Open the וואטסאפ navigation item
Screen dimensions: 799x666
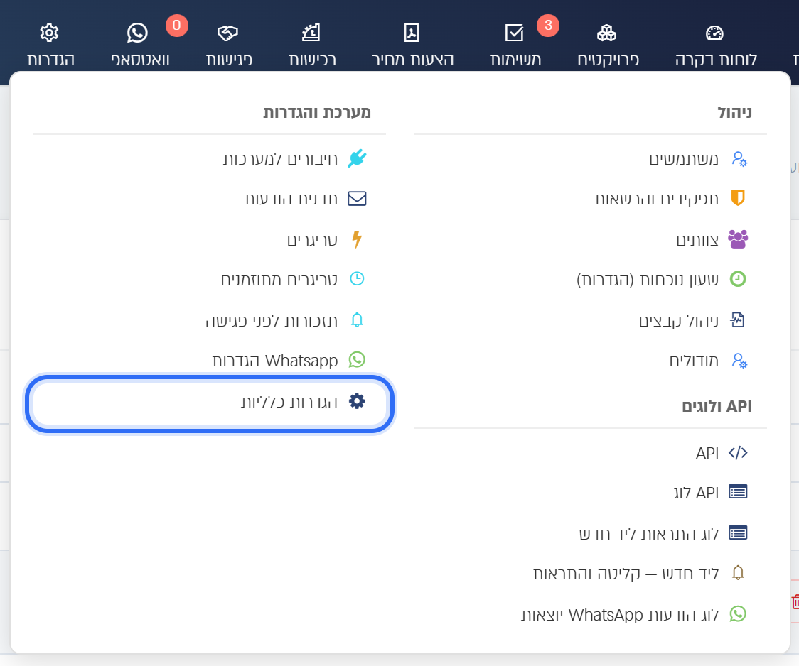pos(140,60)
